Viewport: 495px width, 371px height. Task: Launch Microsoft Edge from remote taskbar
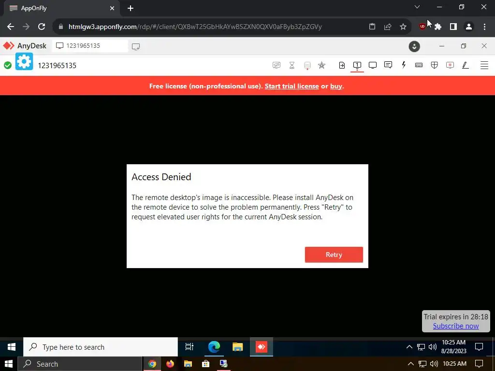tap(214, 347)
